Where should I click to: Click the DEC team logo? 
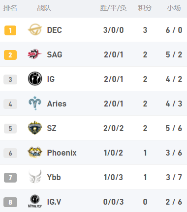pos(35,29)
